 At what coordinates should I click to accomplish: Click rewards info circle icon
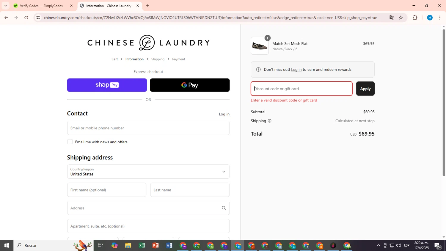258,70
